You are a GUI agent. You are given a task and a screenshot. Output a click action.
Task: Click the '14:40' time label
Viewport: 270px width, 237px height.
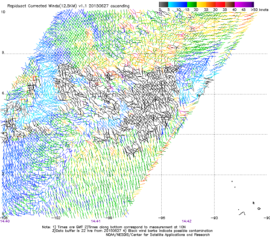(5, 221)
